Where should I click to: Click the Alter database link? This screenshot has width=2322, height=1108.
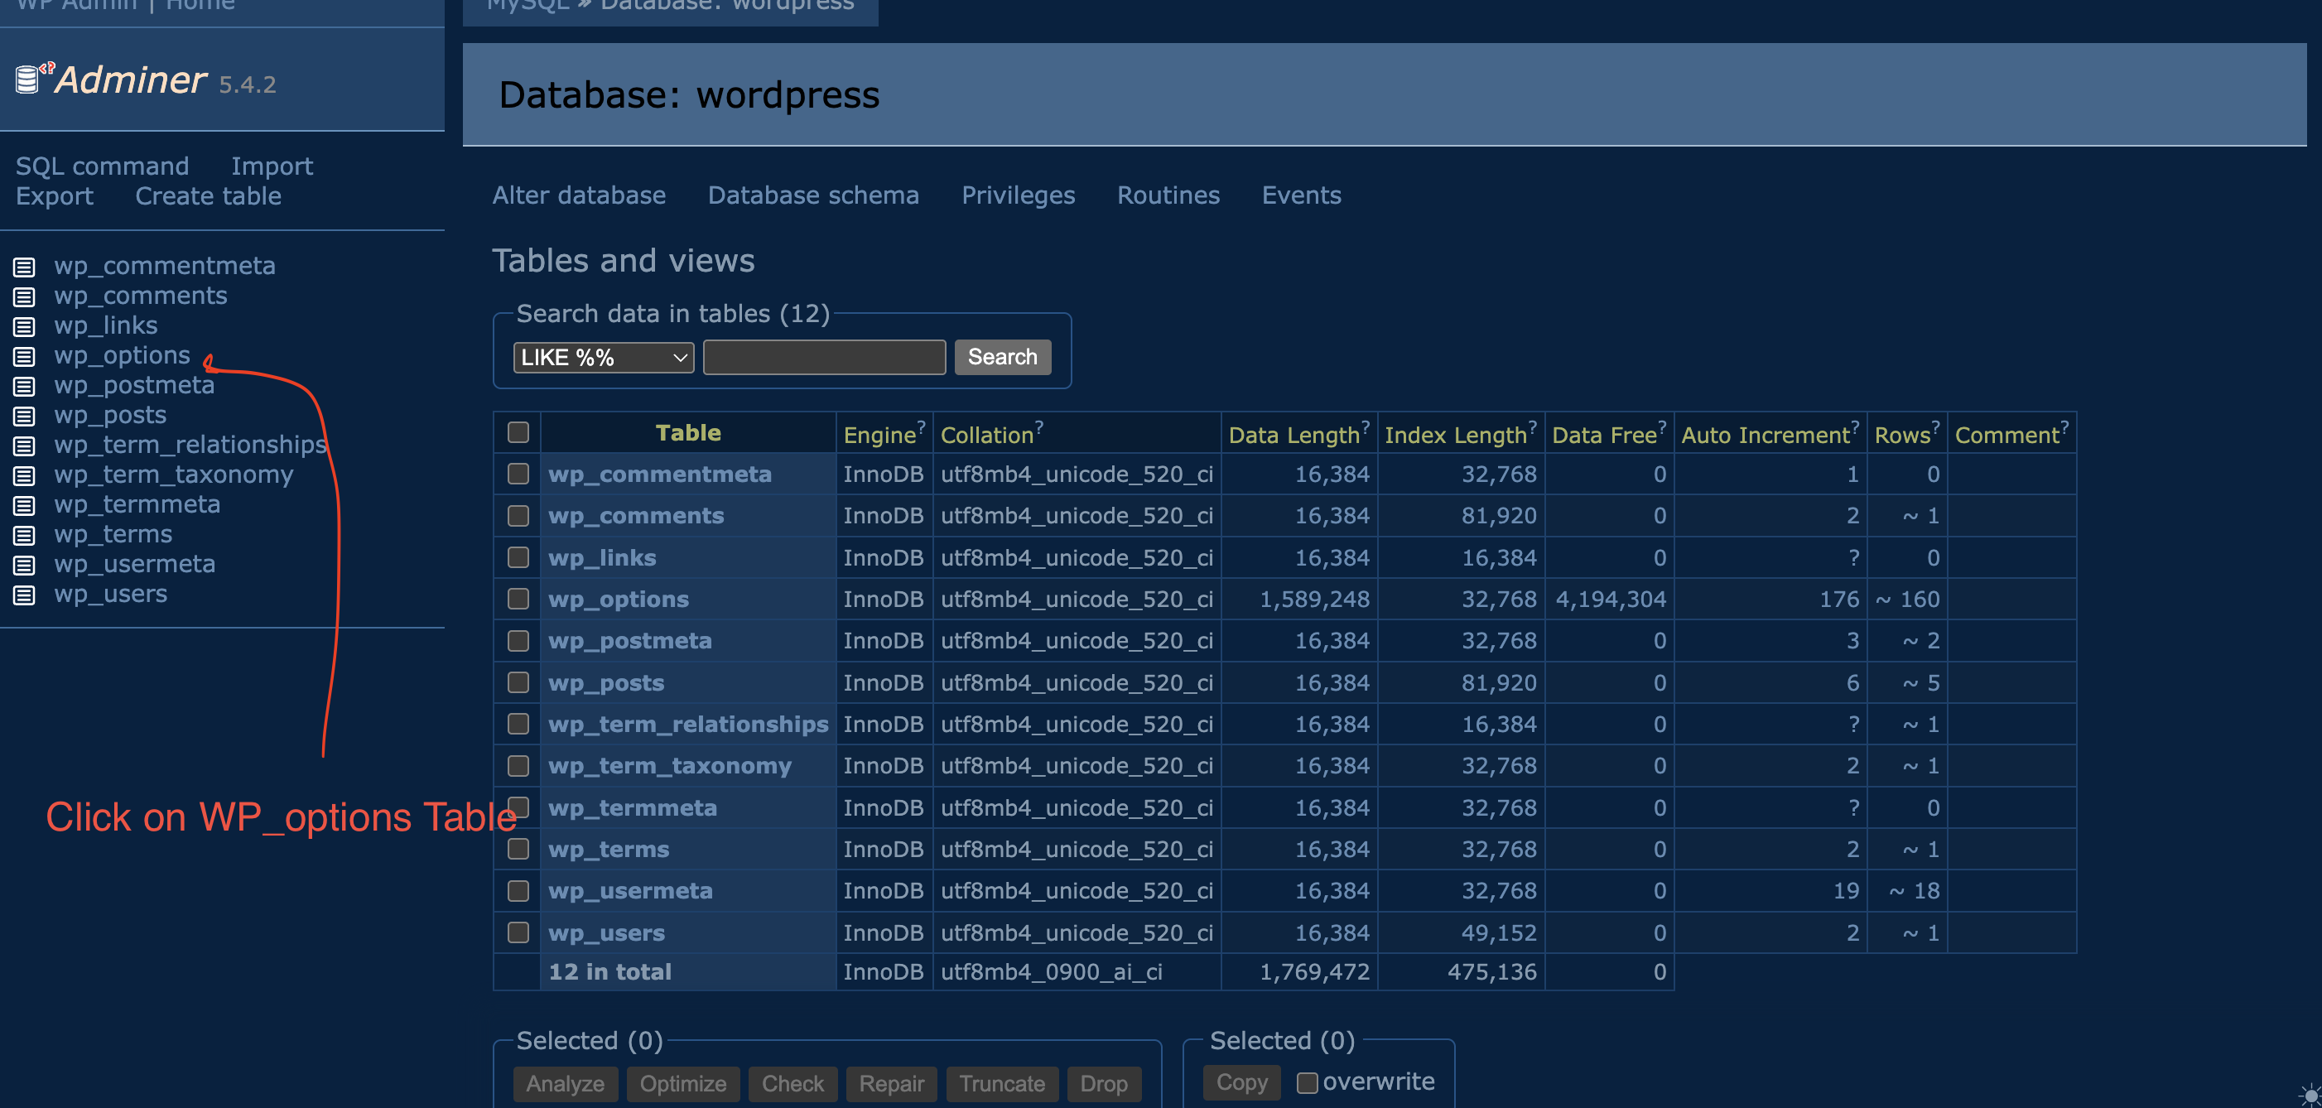pyautogui.click(x=579, y=195)
